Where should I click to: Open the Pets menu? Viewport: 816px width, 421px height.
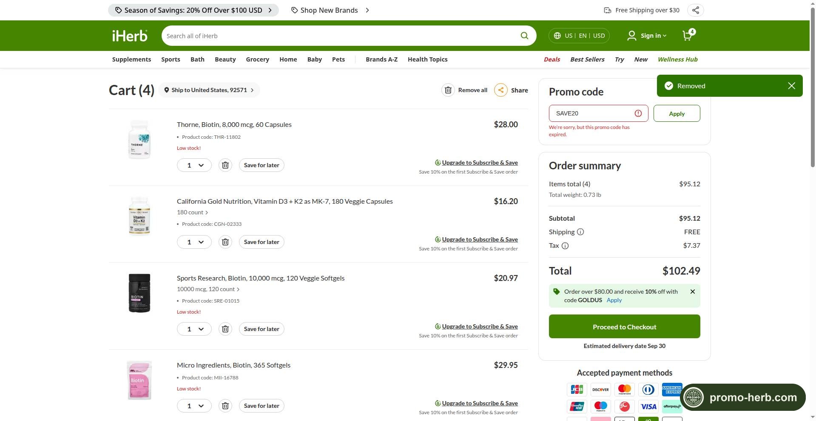pos(338,59)
